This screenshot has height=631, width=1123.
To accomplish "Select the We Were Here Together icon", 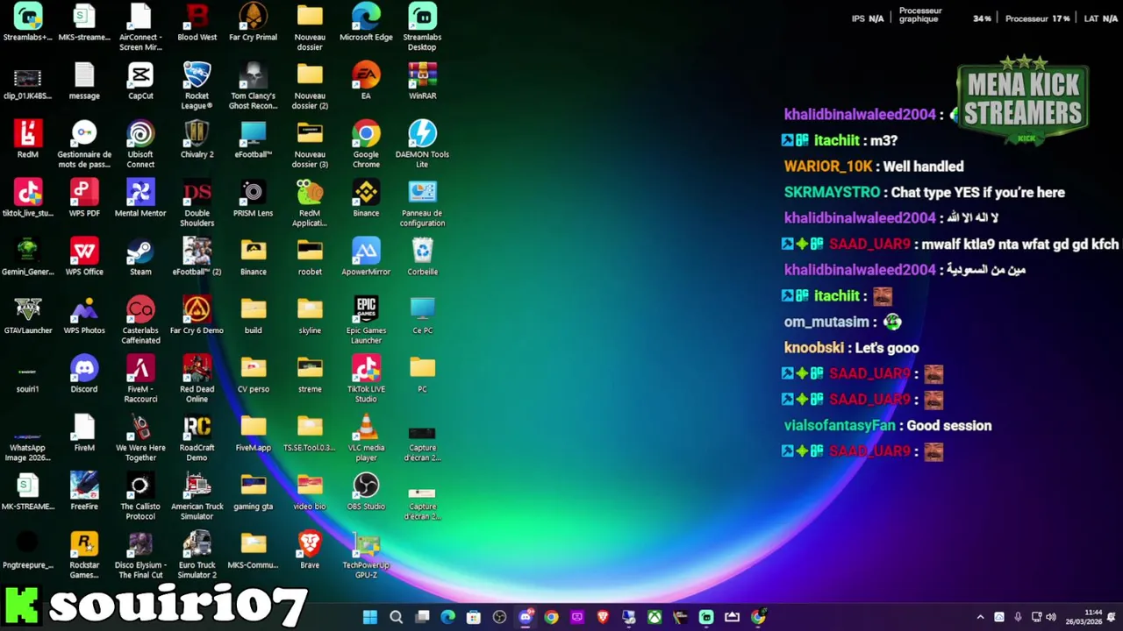I will [140, 438].
